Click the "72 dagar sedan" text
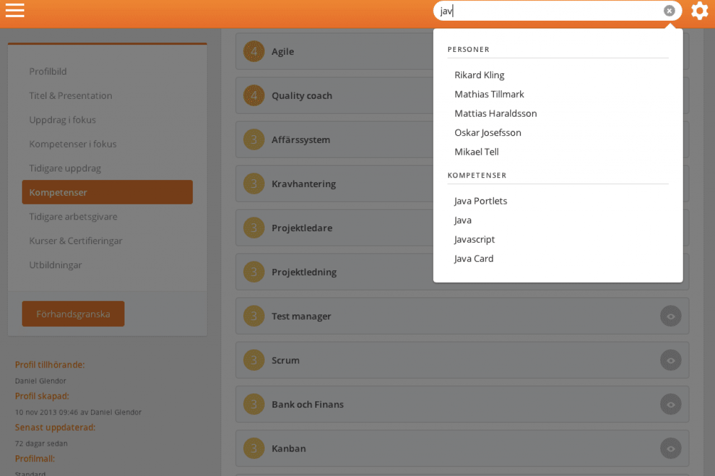 coord(41,444)
